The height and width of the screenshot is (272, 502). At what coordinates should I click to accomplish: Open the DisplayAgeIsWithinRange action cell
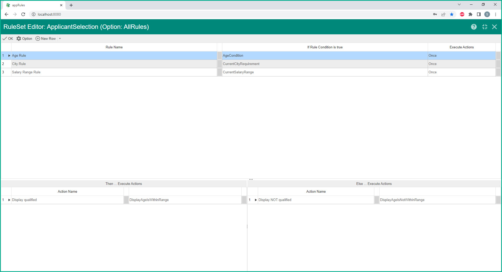(185, 200)
